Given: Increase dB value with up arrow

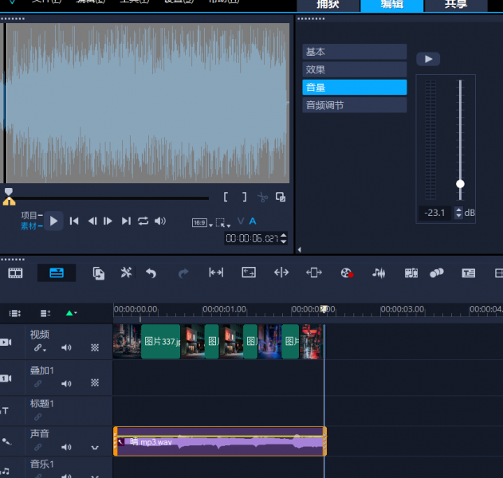Looking at the screenshot, I should (x=458, y=210).
